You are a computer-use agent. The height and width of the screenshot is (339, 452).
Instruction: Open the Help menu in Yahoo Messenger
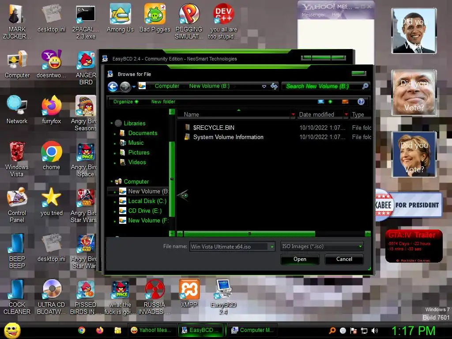[x=336, y=15]
